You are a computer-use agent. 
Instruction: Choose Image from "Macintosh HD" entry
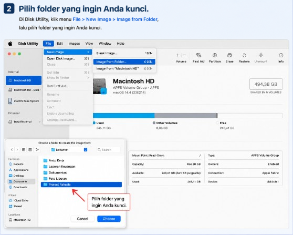(124, 69)
